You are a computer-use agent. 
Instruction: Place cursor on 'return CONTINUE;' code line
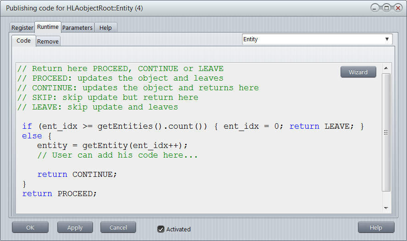pyautogui.click(x=77, y=175)
